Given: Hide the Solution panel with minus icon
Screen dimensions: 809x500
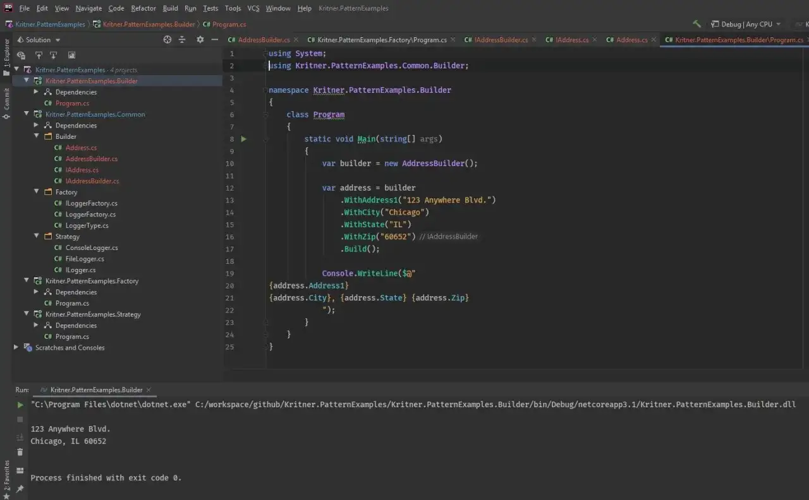Looking at the screenshot, I should [x=215, y=39].
